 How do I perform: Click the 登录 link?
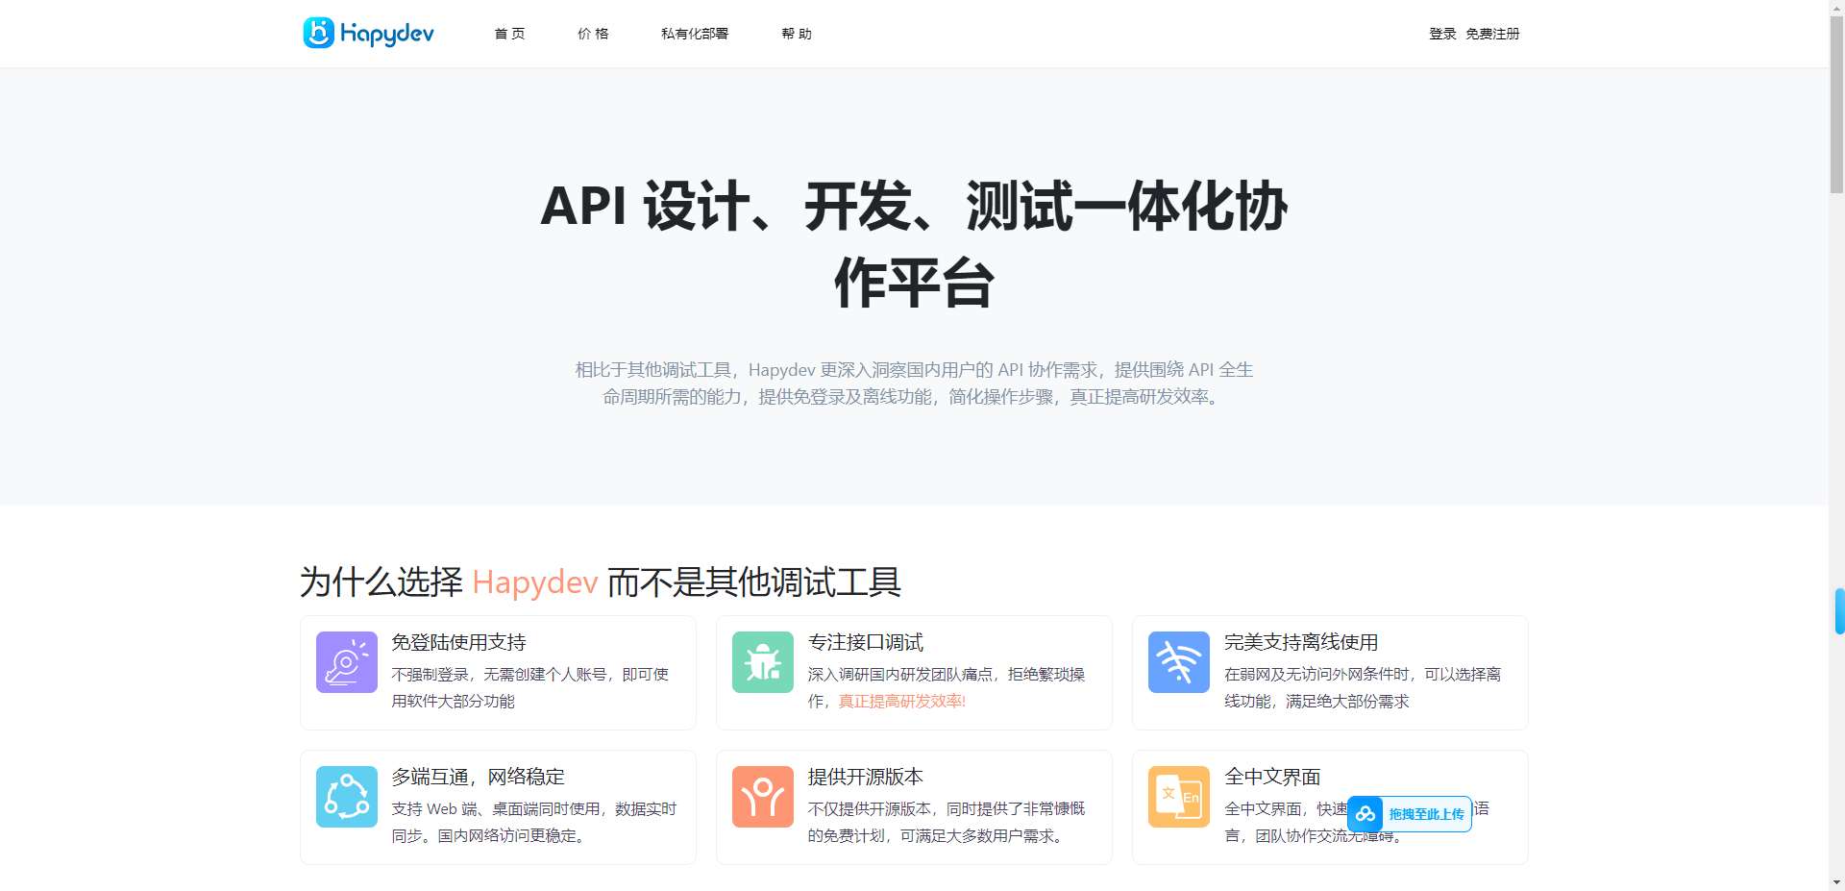(1442, 34)
